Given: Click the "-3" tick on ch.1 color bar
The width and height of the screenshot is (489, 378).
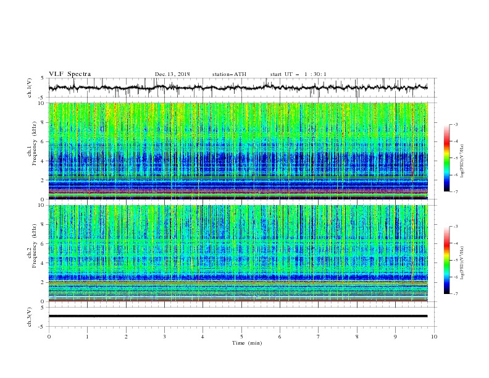Looking at the screenshot, I should click(456, 124).
